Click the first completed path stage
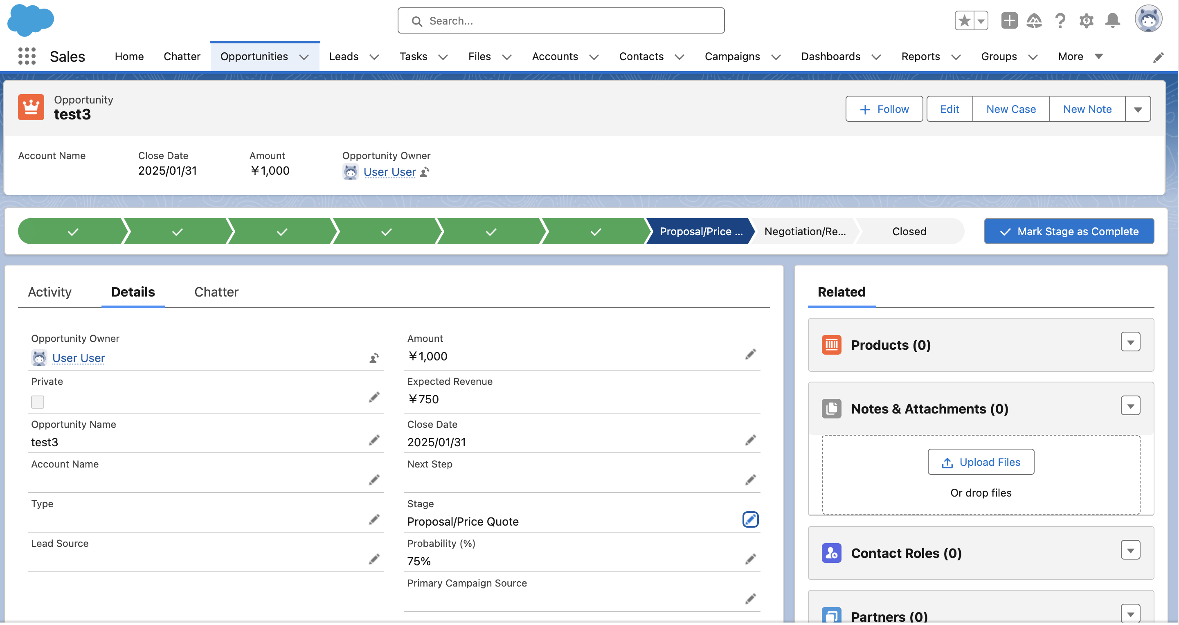The image size is (1179, 625). coord(72,232)
